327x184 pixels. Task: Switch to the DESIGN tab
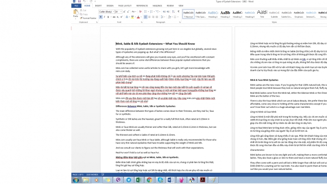point(110,6)
